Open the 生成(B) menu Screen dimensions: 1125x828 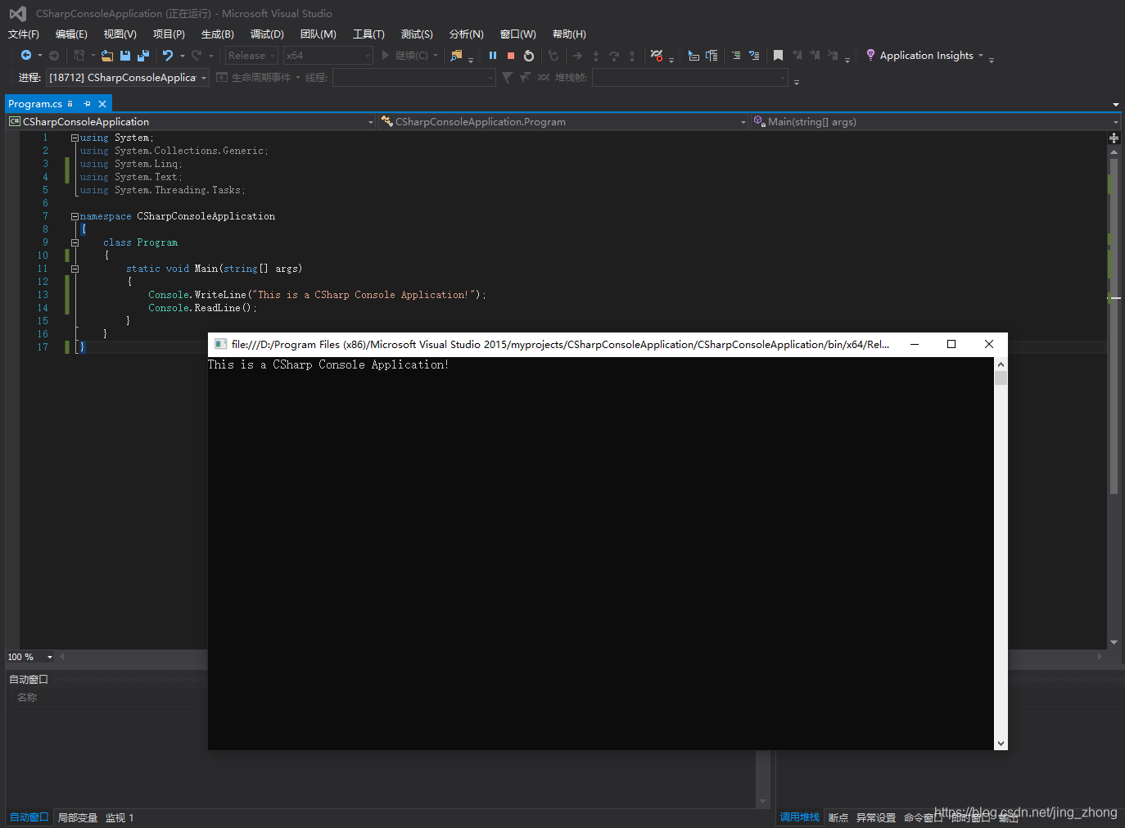point(218,34)
